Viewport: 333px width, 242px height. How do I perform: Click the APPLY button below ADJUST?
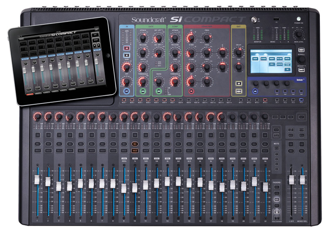coord(301,70)
